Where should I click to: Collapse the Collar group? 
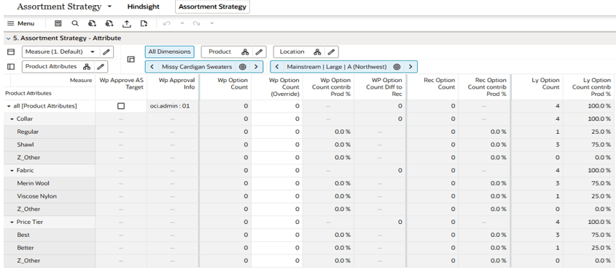pyautogui.click(x=12, y=119)
